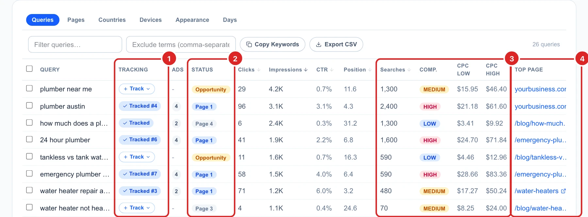The width and height of the screenshot is (588, 217).
Task: Select the how much does a pl… row checkbox
Action: [x=29, y=123]
